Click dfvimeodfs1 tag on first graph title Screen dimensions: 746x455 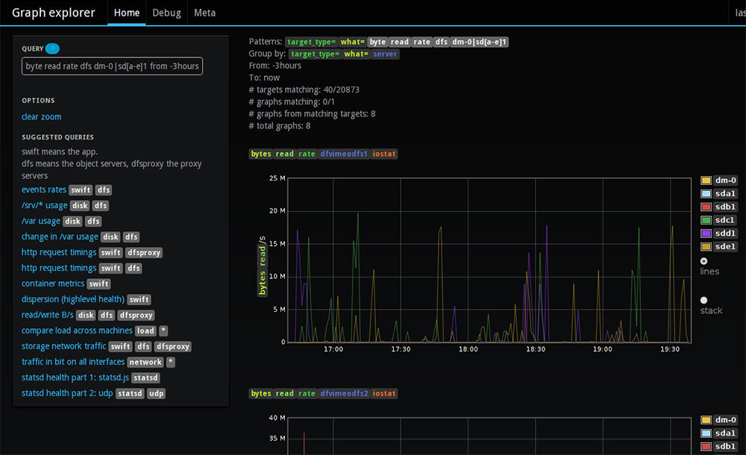(343, 154)
